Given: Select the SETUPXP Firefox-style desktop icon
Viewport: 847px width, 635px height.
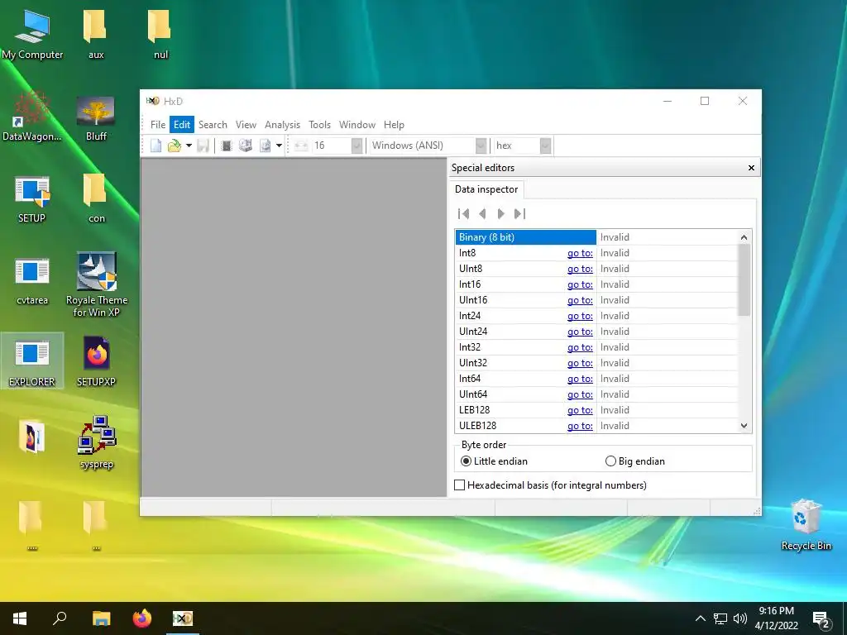Looking at the screenshot, I should (x=96, y=361).
